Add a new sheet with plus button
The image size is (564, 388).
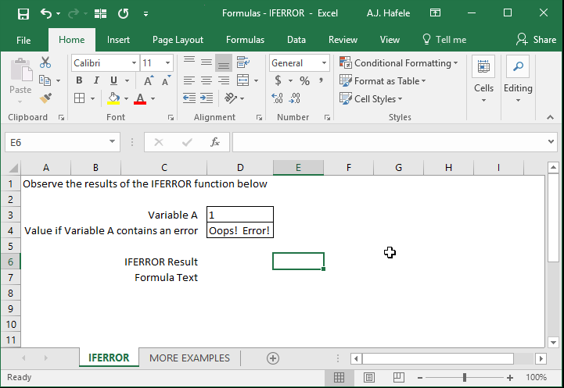[273, 358]
